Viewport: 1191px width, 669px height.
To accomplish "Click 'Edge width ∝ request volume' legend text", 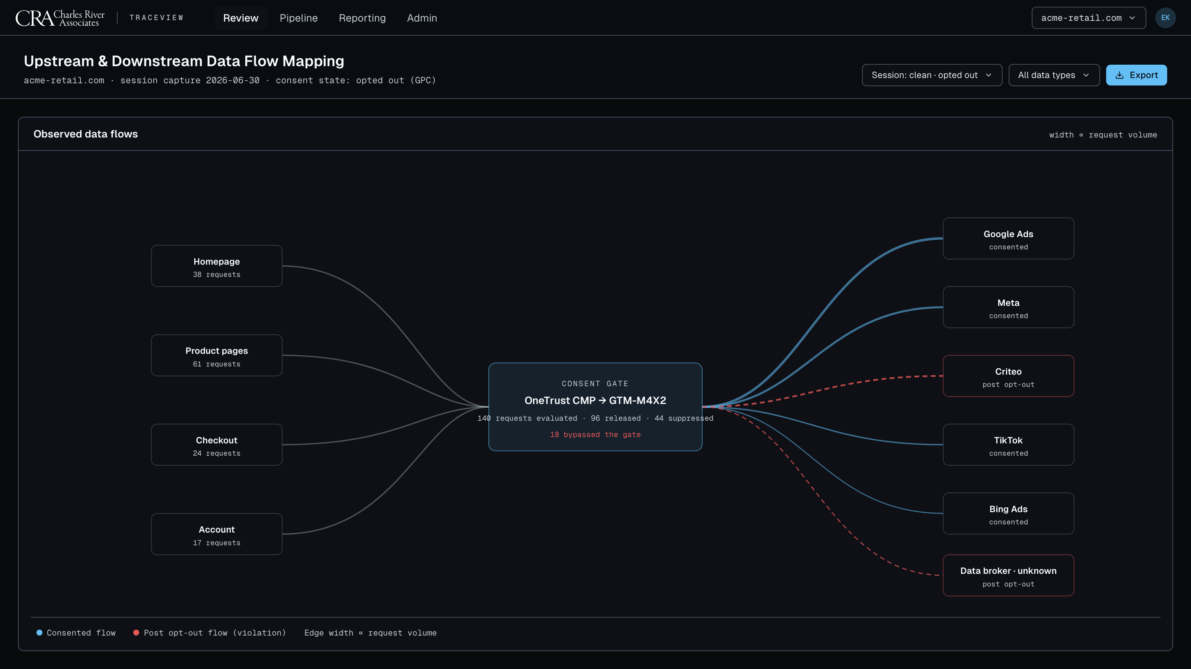I will tap(370, 633).
